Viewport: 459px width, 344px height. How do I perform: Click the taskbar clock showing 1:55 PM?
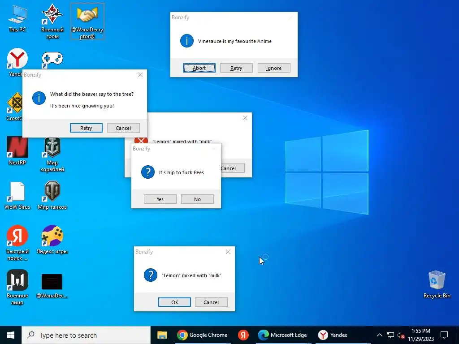click(421, 335)
